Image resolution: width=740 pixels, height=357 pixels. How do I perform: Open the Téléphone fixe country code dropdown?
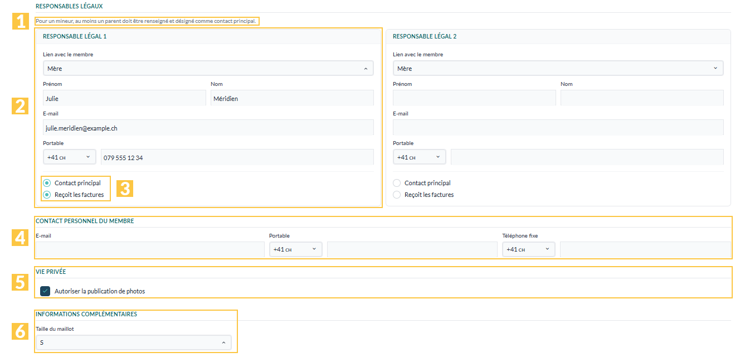pos(529,249)
